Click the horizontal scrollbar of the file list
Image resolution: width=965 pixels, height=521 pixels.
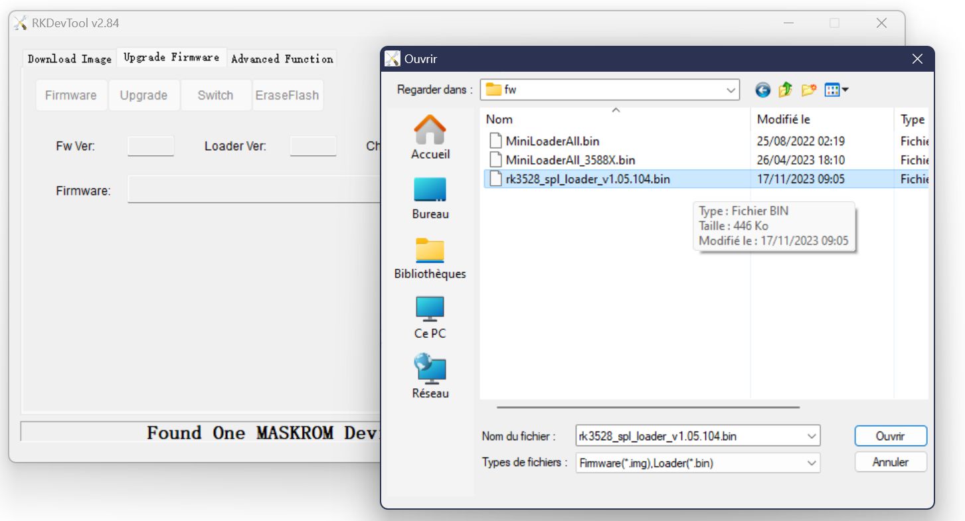coord(648,408)
